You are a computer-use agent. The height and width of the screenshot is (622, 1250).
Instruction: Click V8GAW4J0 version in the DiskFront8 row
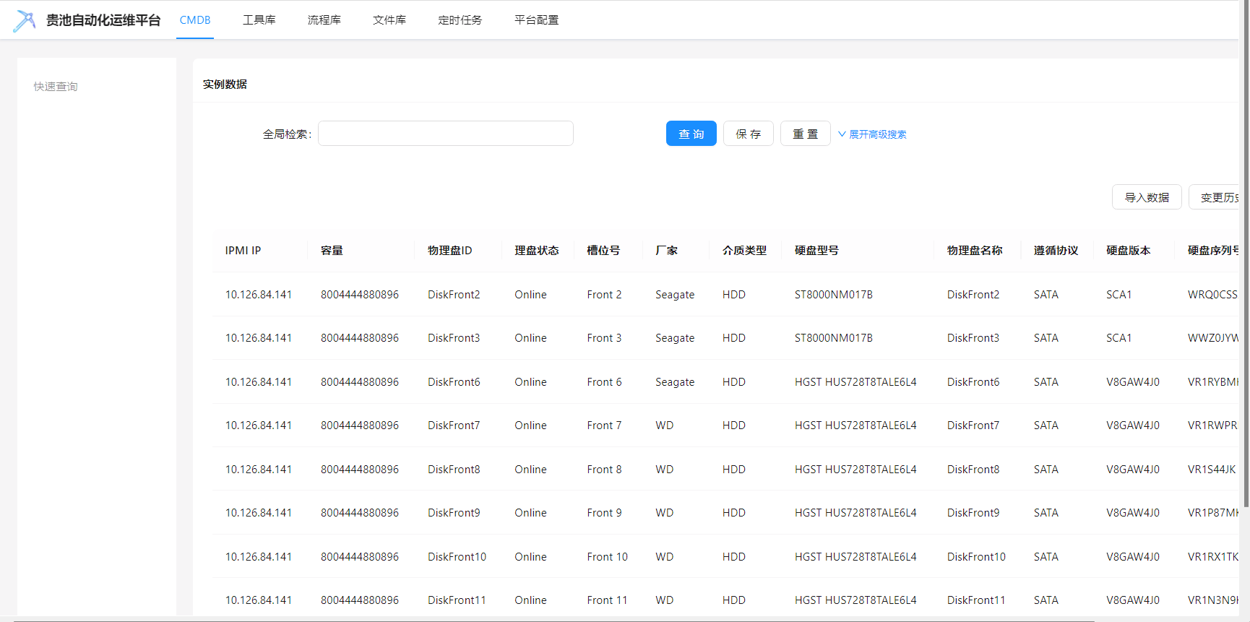pyautogui.click(x=1133, y=470)
